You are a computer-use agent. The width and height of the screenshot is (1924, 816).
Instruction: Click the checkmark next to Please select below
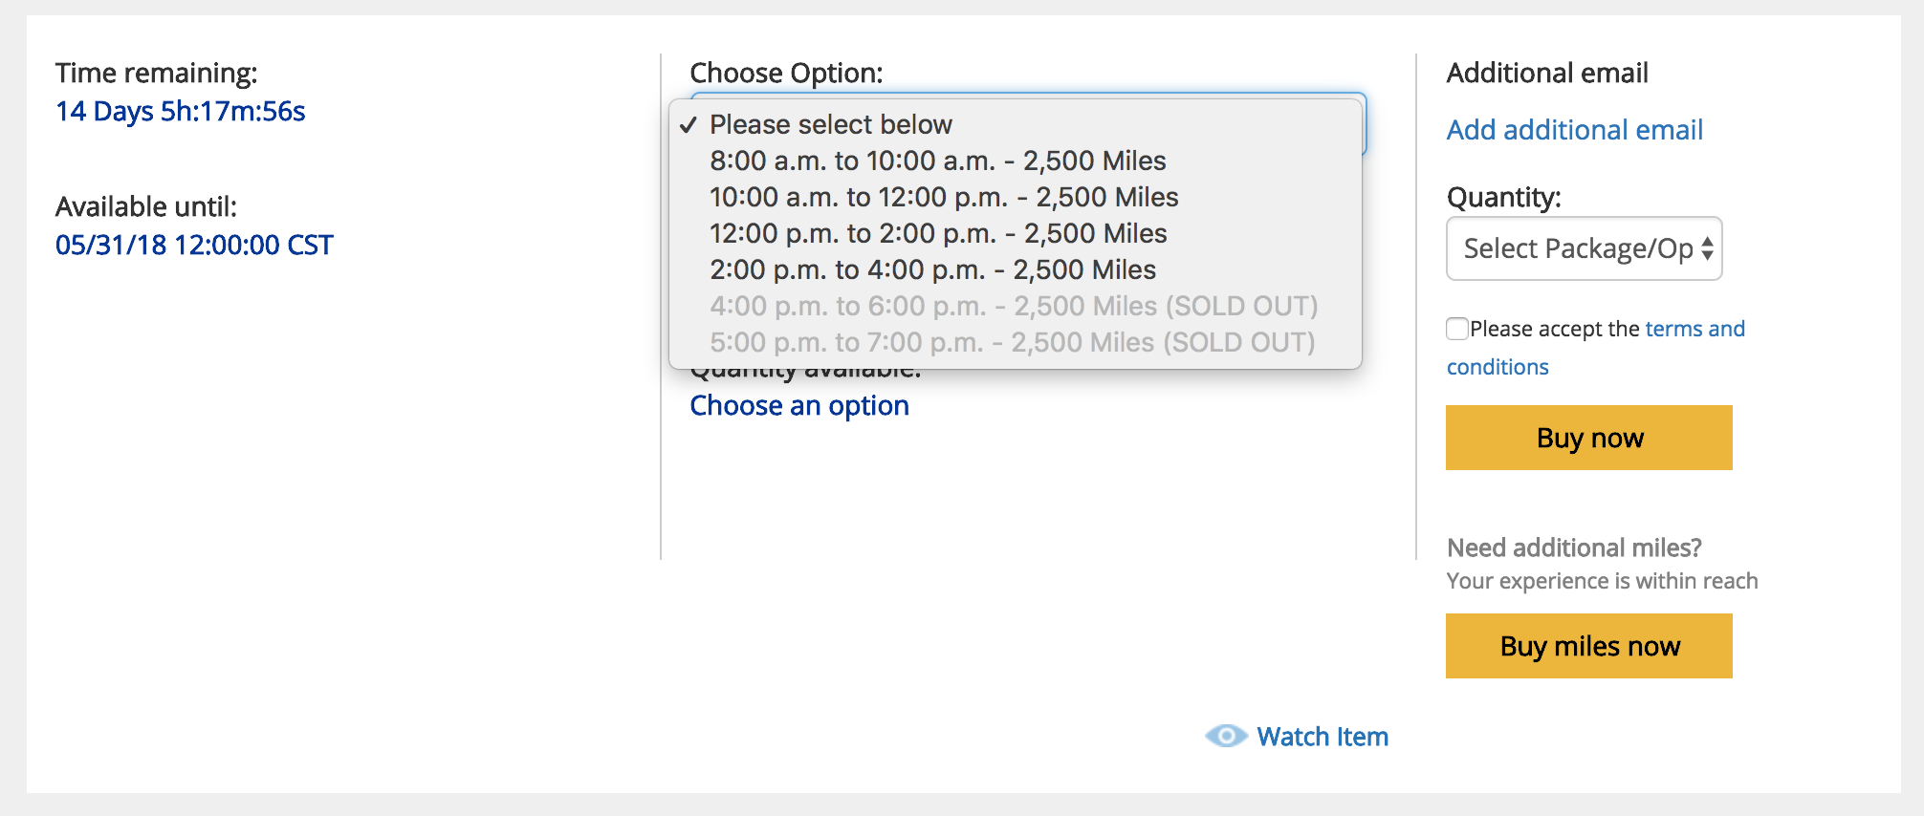click(689, 125)
